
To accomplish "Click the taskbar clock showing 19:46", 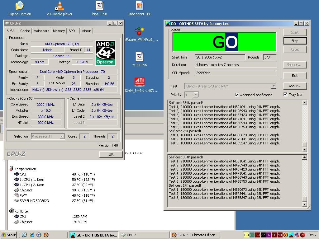I will pos(311,235).
